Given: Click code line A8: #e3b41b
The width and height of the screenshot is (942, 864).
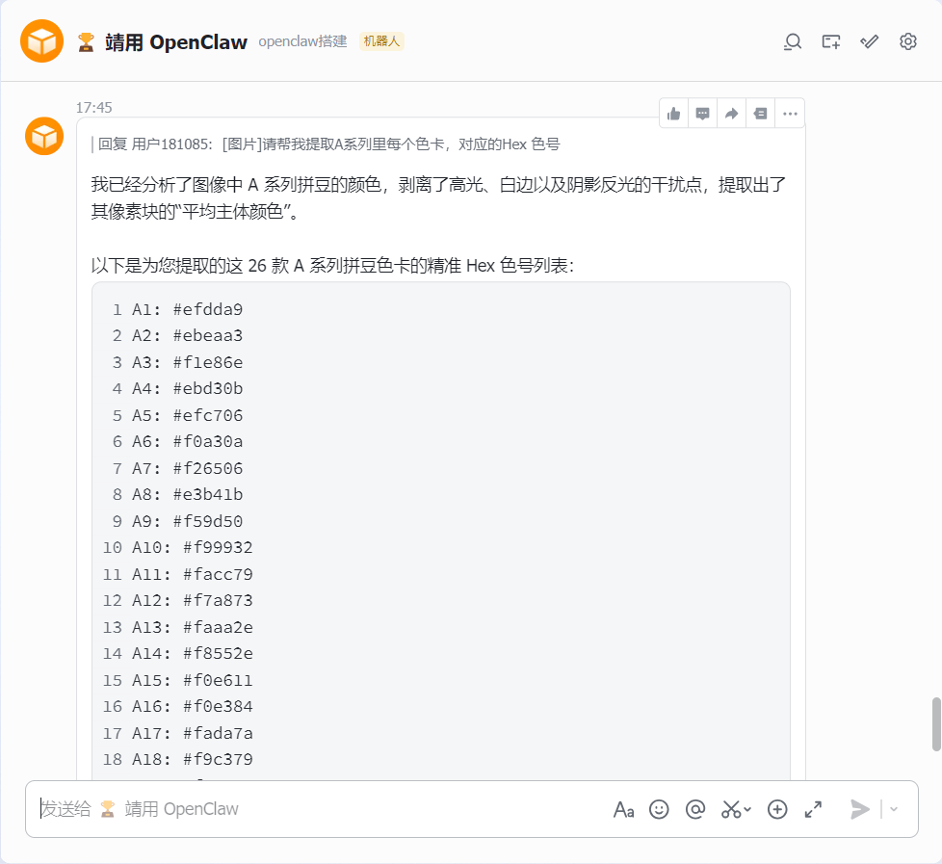Looking at the screenshot, I should point(187,494).
